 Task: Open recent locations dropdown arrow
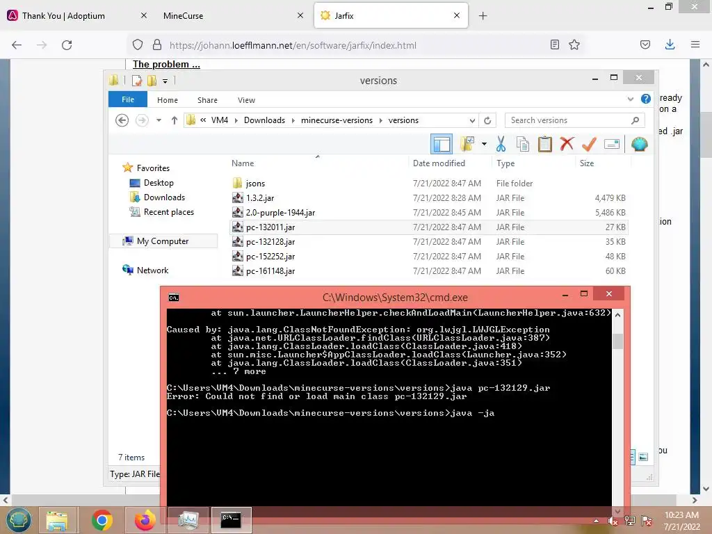[x=159, y=120]
